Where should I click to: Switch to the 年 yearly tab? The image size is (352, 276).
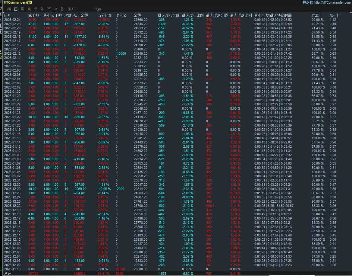coord(42,9)
